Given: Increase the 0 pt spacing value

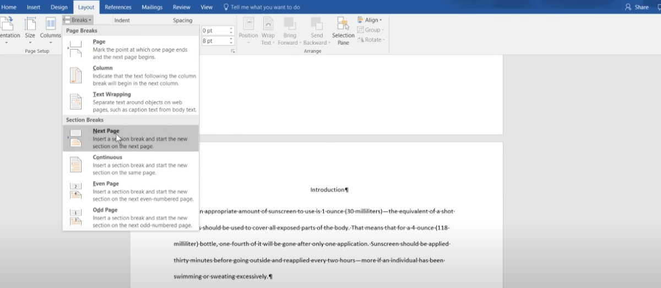Looking at the screenshot, I should coord(232,28).
